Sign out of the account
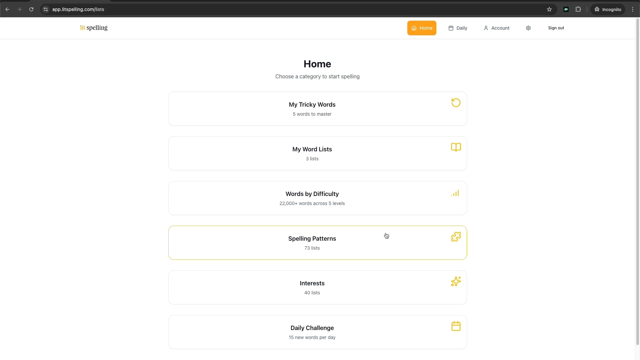 pyautogui.click(x=556, y=28)
